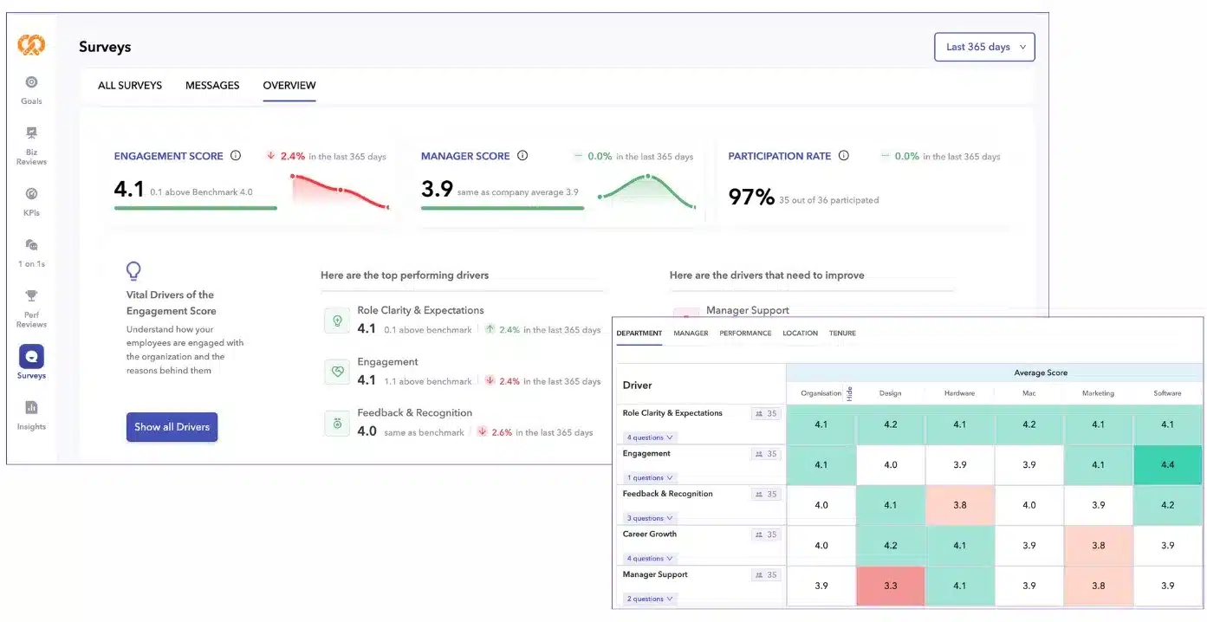
Task: Click the red 3.3 Design cell
Action: tap(890, 586)
